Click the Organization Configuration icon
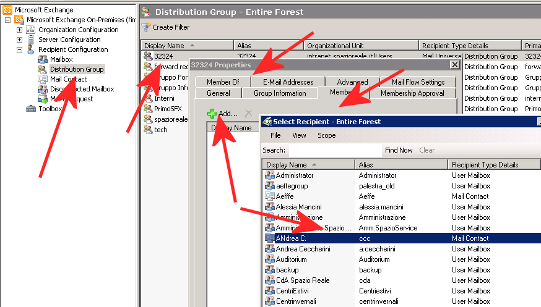This screenshot has width=541, height=307. click(31, 30)
